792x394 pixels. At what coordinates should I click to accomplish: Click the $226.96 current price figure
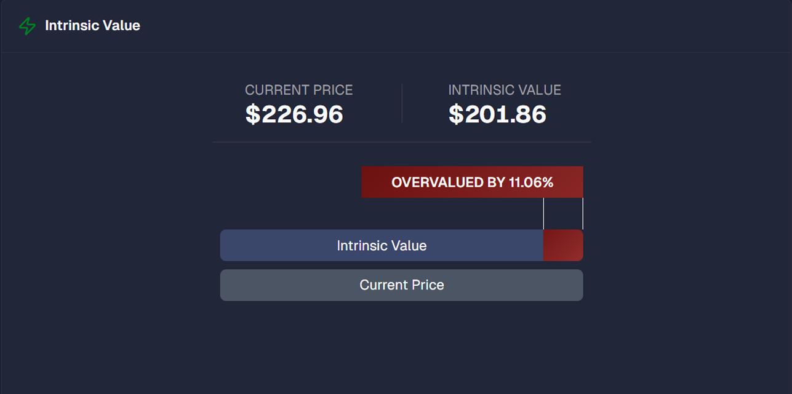pyautogui.click(x=294, y=114)
